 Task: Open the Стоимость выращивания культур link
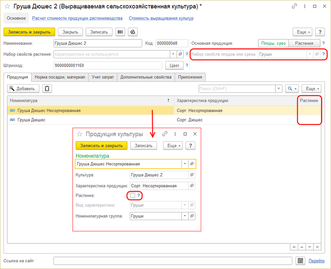tap(161, 18)
